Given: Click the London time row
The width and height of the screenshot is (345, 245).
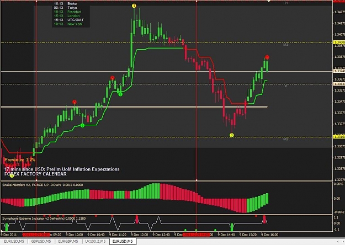Looking at the screenshot, I should pyautogui.click(x=67, y=16).
